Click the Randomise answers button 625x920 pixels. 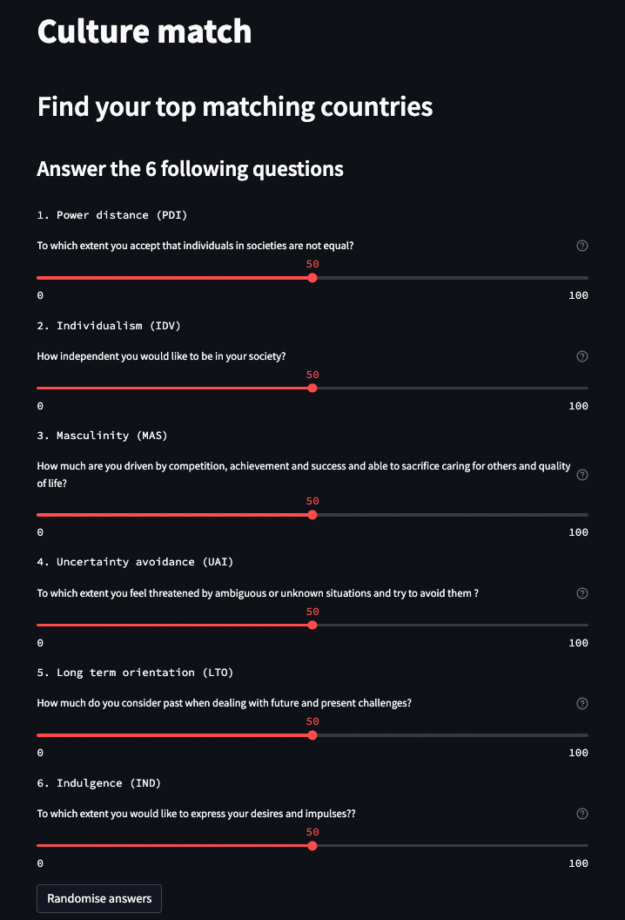tap(99, 898)
